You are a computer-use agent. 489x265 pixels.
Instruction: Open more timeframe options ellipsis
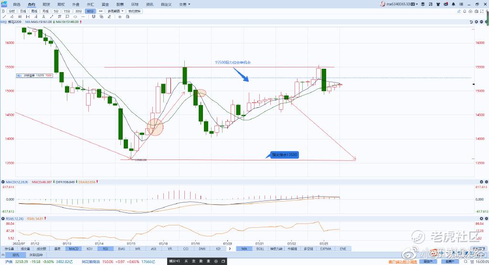(x=100, y=11)
